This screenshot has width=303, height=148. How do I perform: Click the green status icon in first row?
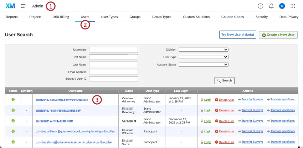pos(13,100)
